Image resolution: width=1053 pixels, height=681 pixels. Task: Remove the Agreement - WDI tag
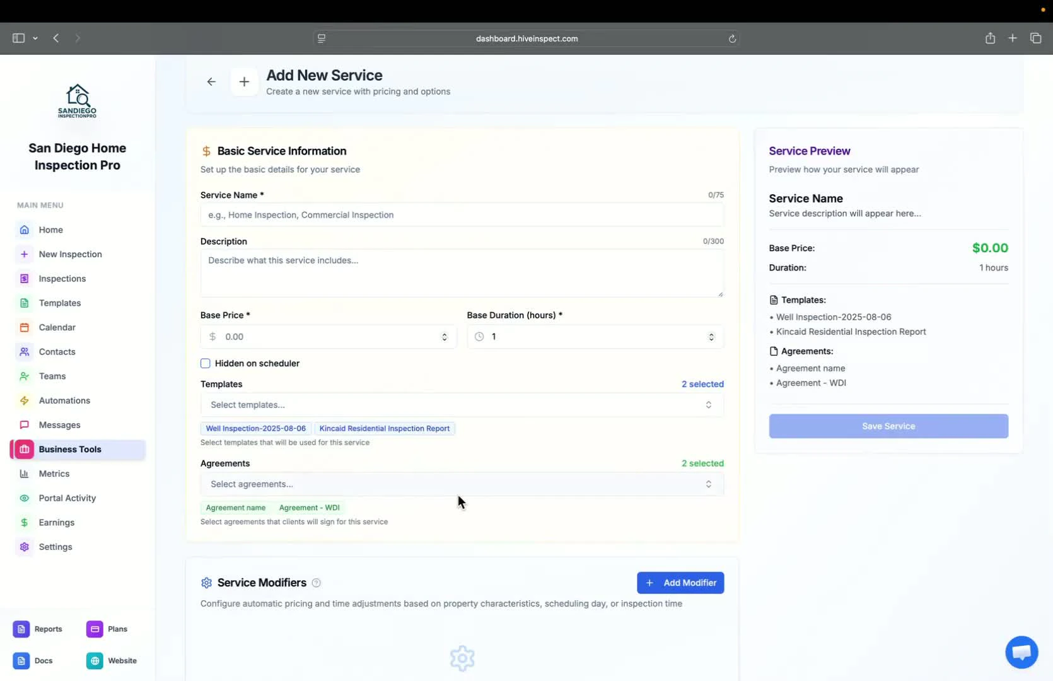tap(309, 508)
